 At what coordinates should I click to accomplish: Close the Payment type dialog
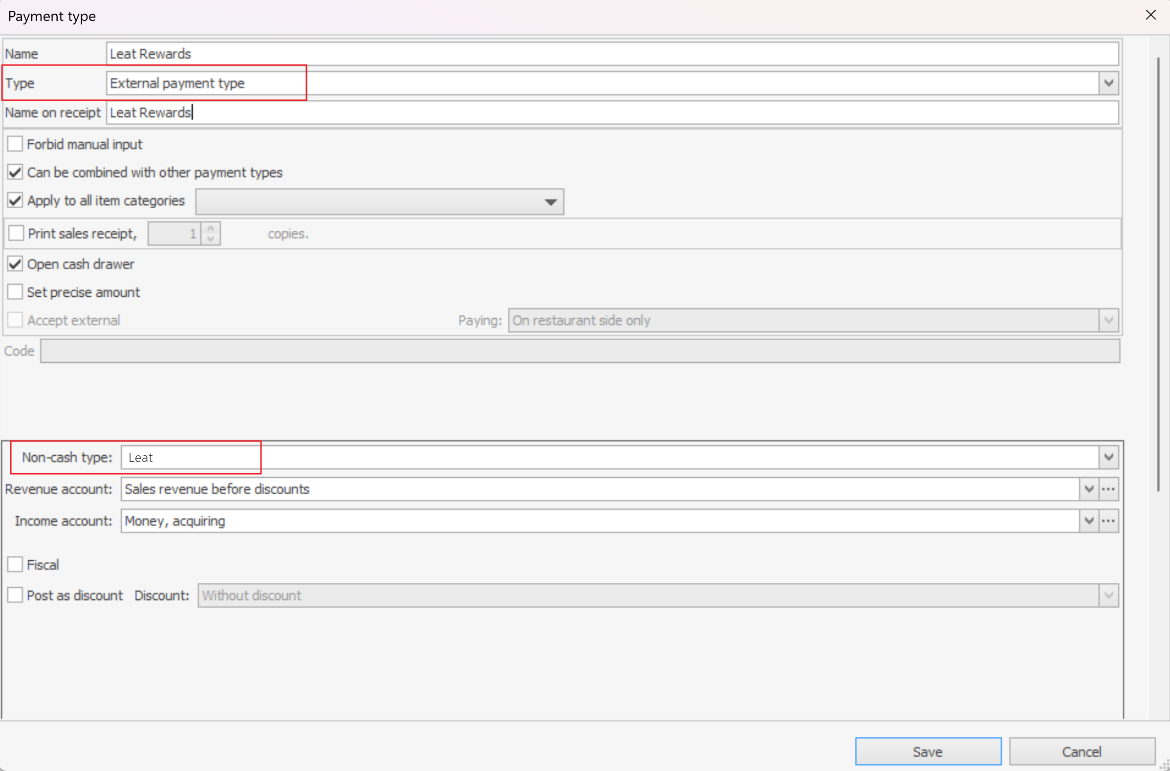1150,15
